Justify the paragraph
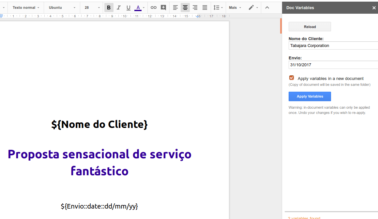 (204, 7)
